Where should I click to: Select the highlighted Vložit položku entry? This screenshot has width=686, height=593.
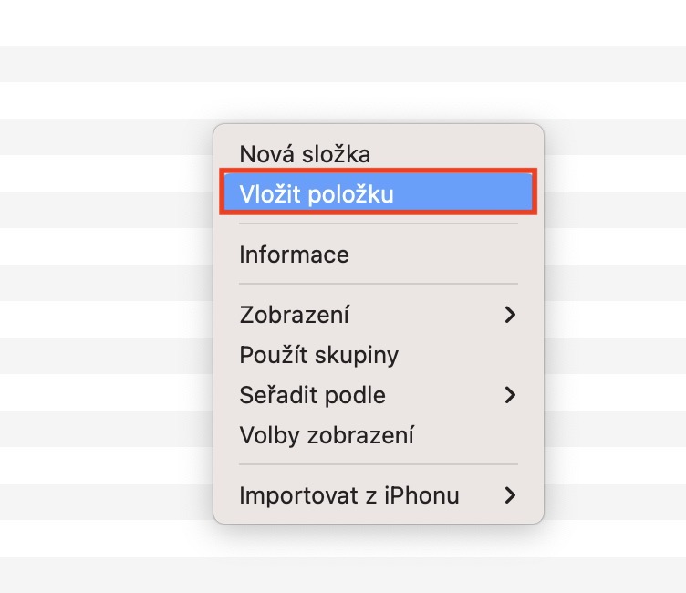pos(316,193)
